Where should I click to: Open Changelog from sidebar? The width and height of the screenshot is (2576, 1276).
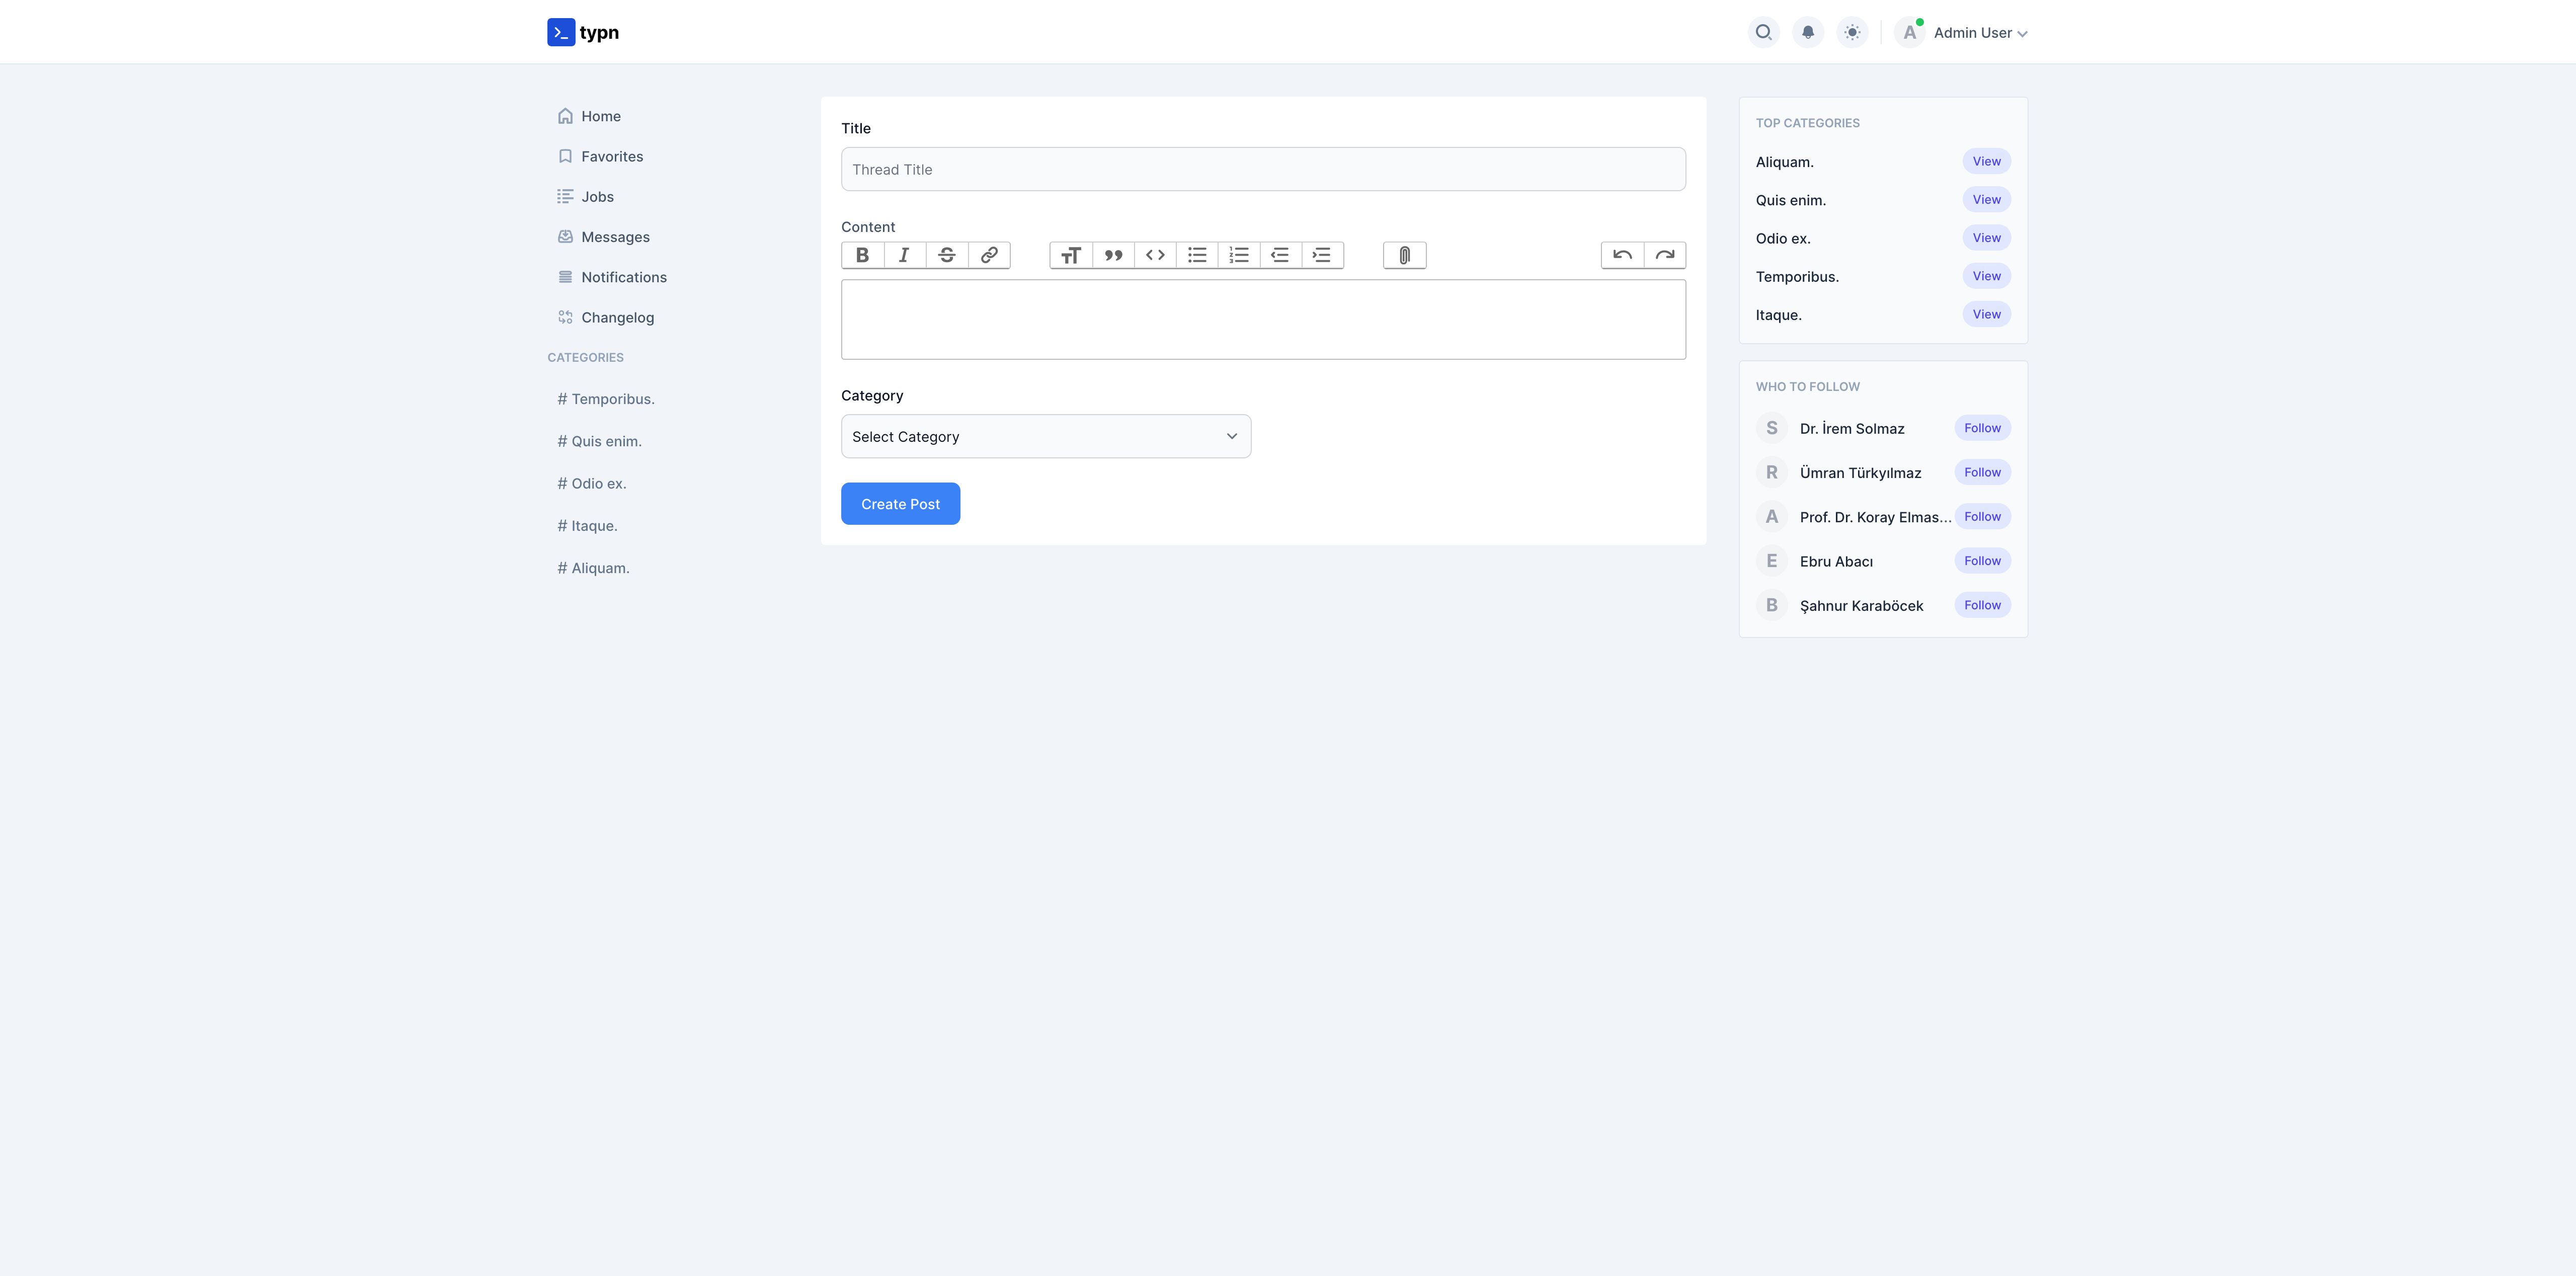[616, 317]
